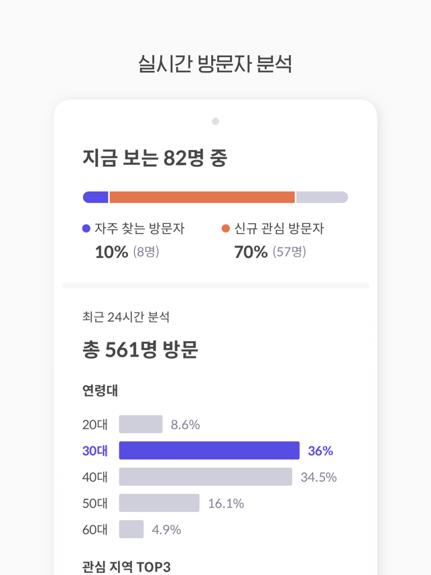The image size is (431, 575).
Task: Click the 36% value label
Action: click(320, 451)
